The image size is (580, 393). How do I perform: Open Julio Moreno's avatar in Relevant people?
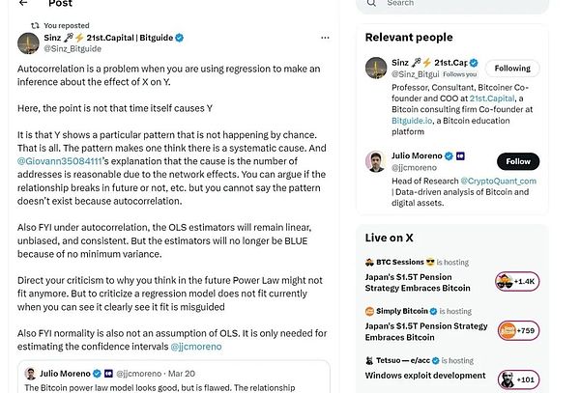pyautogui.click(x=376, y=161)
